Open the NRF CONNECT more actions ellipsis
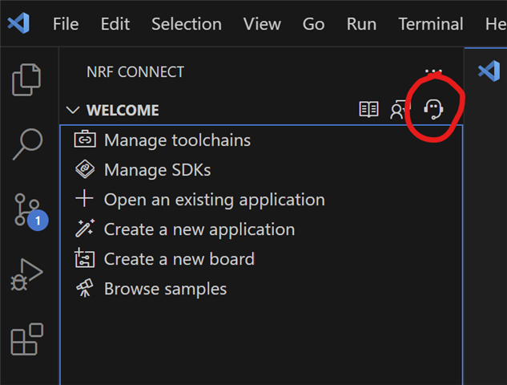 click(x=433, y=71)
